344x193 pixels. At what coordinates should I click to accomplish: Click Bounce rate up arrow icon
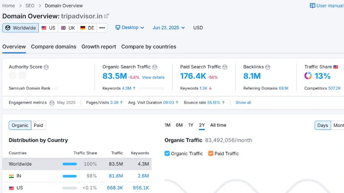pyautogui.click(x=223, y=103)
